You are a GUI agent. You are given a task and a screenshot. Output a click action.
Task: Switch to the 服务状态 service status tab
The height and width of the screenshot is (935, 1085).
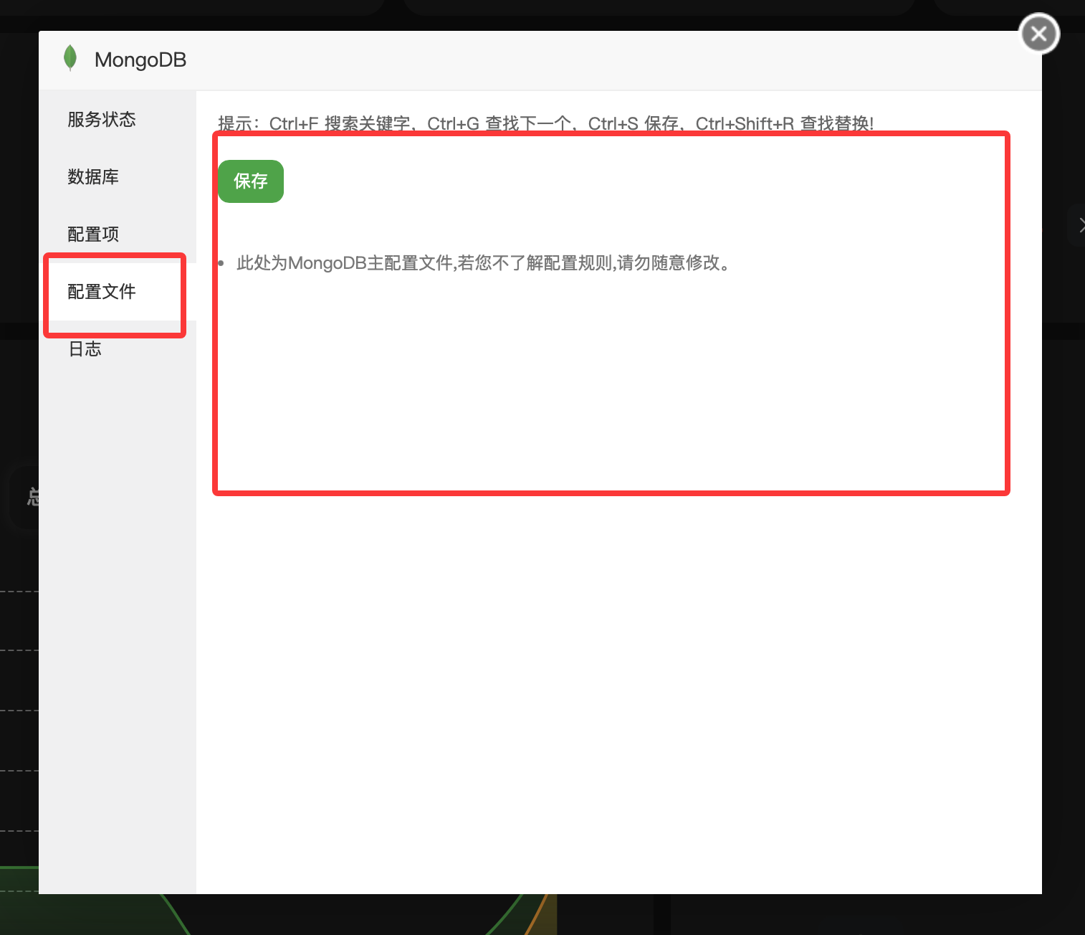tap(101, 120)
